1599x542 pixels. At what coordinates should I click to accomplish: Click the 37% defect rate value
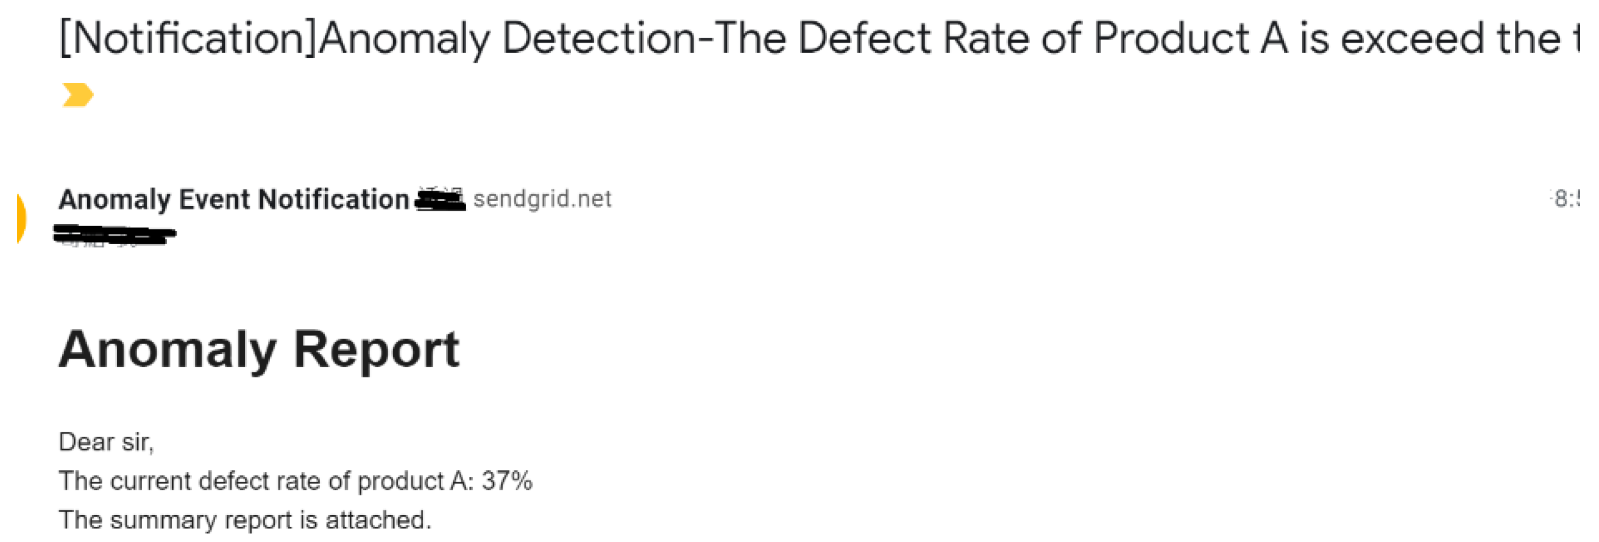point(506,481)
